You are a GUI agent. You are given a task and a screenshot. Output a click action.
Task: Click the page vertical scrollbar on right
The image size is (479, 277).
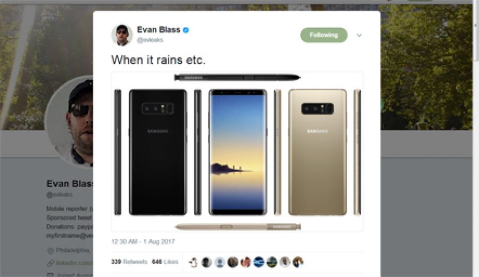[476, 30]
